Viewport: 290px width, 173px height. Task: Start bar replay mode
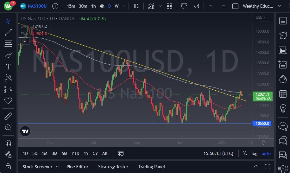[196, 6]
